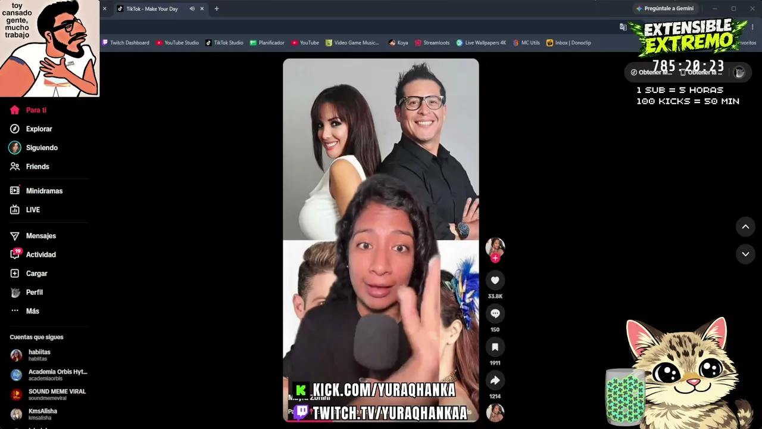Open the Inbox | Donoclip bookmark
Screen dimensions: 762x429
[x=569, y=43]
